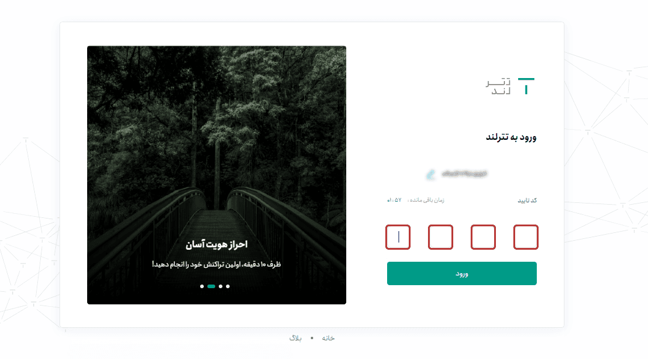648x359 pixels.
Task: Click the slide subtitle about the first transaction
Action: [216, 264]
